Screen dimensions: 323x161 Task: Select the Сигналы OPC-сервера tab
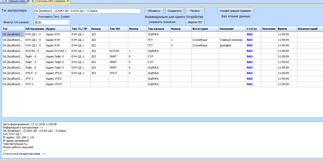(x=50, y=1)
